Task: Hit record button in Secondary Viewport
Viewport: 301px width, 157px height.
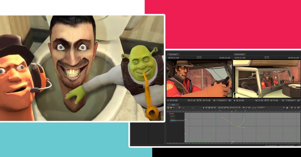Action: pyautogui.click(x=265, y=101)
